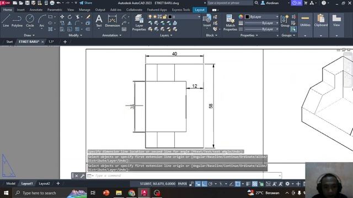
Task: Switch to the Model tab
Action: (x=10, y=184)
